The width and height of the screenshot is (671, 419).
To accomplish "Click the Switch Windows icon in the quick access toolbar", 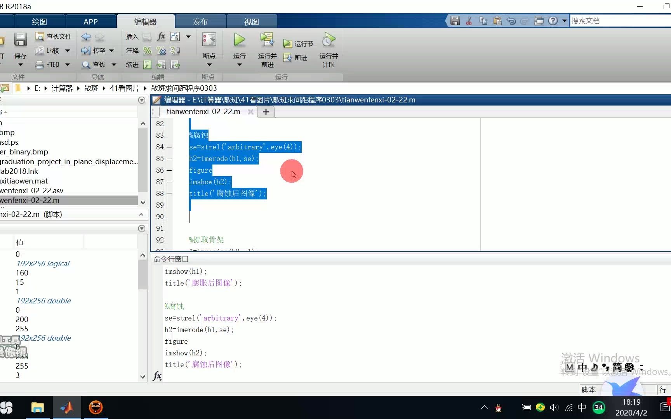I will [539, 21].
